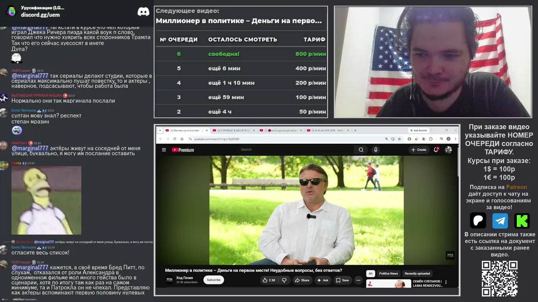538x302 pixels.
Task: Click the "ещё 1 ч 10 мин" cell
Action: click(x=232, y=83)
